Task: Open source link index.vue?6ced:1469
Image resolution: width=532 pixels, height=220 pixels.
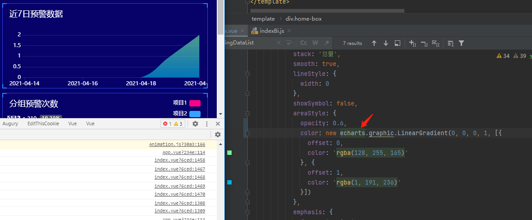Action: pos(180,186)
